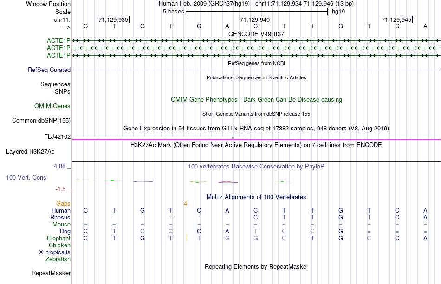Image resolution: width=441 pixels, height=284 pixels.
Task: Click the RepeatMasker track label
Action: [x=51, y=273]
